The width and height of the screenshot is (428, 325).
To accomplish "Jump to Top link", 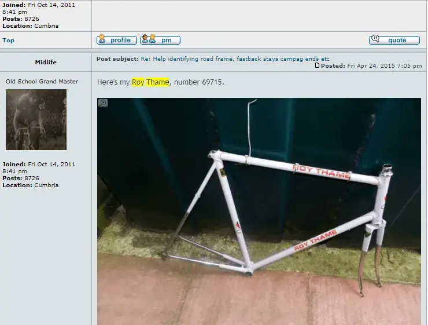I will tap(9, 41).
